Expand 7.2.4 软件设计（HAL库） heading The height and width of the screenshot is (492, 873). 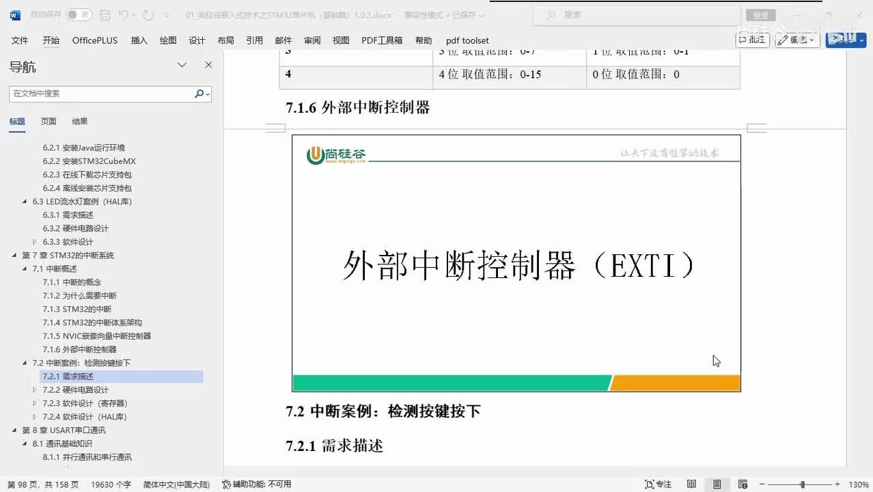point(35,417)
